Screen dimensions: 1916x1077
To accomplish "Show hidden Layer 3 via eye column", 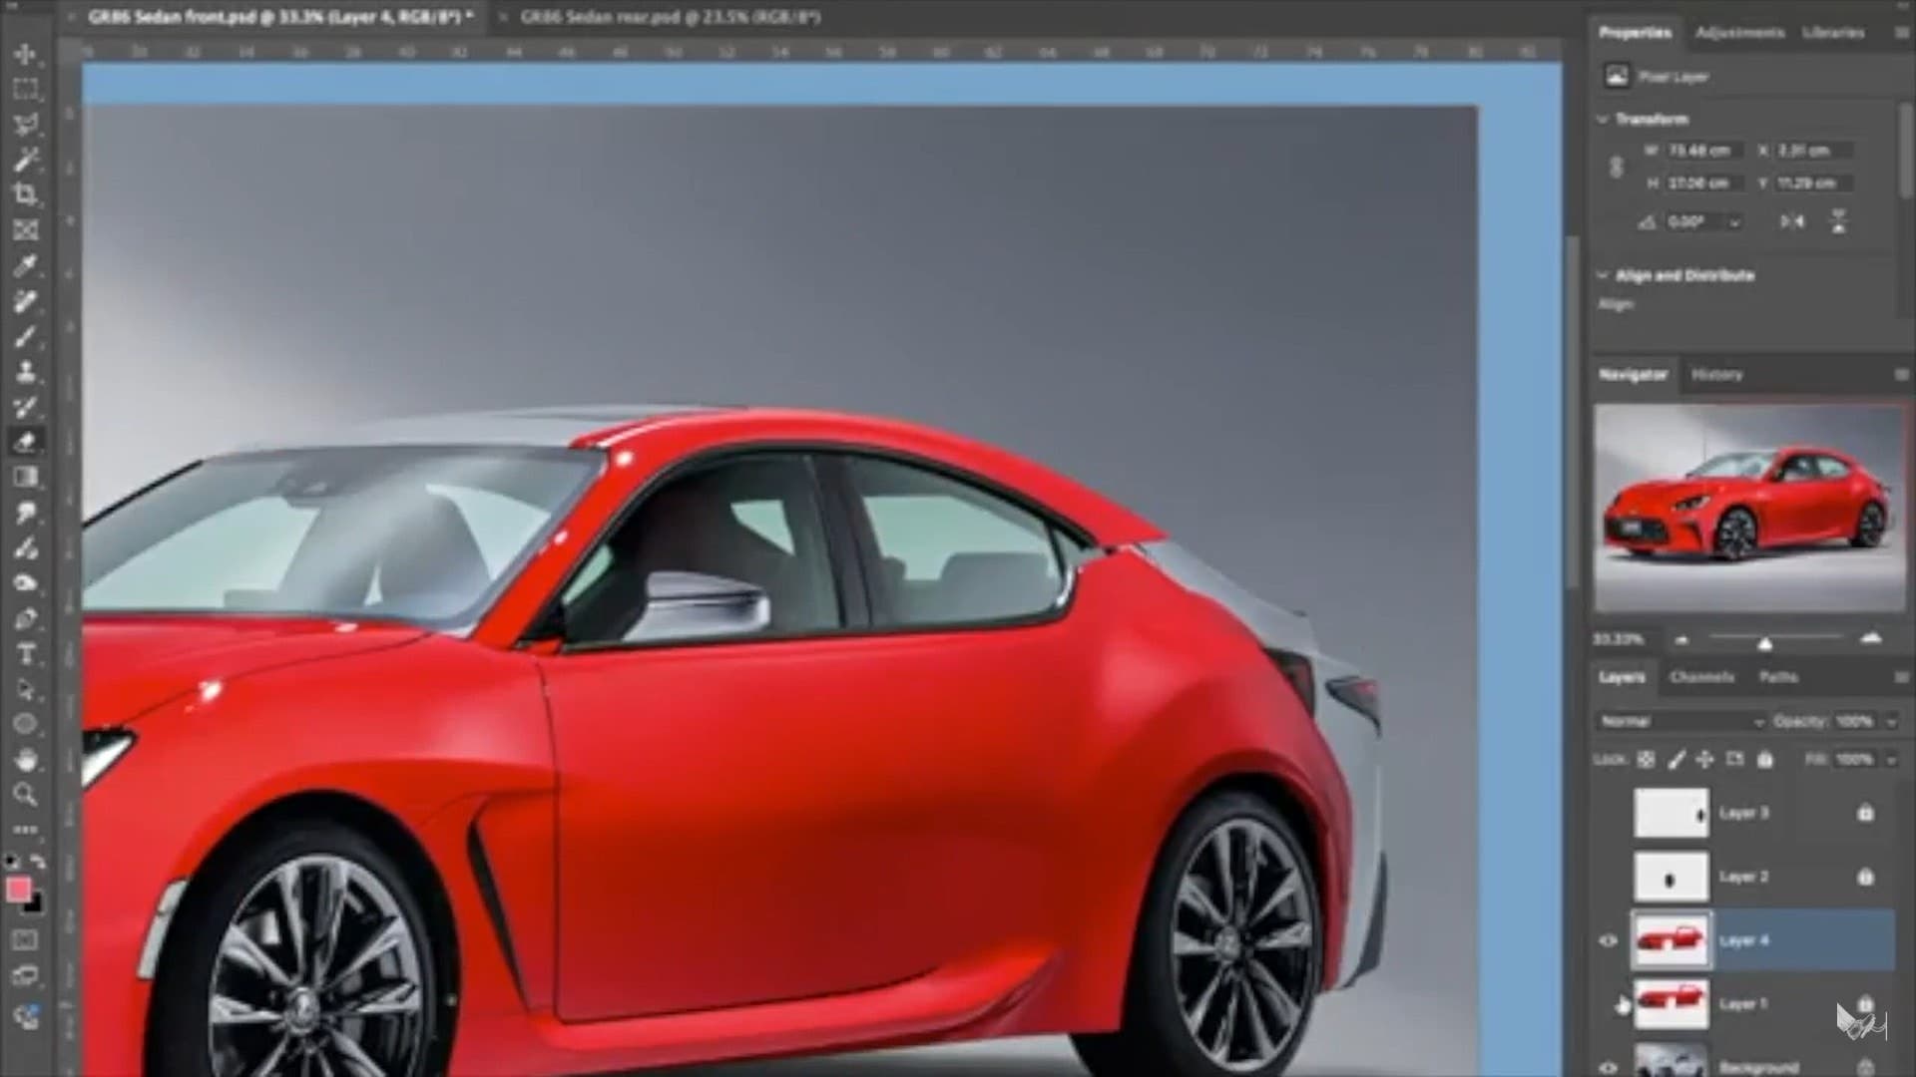I will click(1609, 813).
